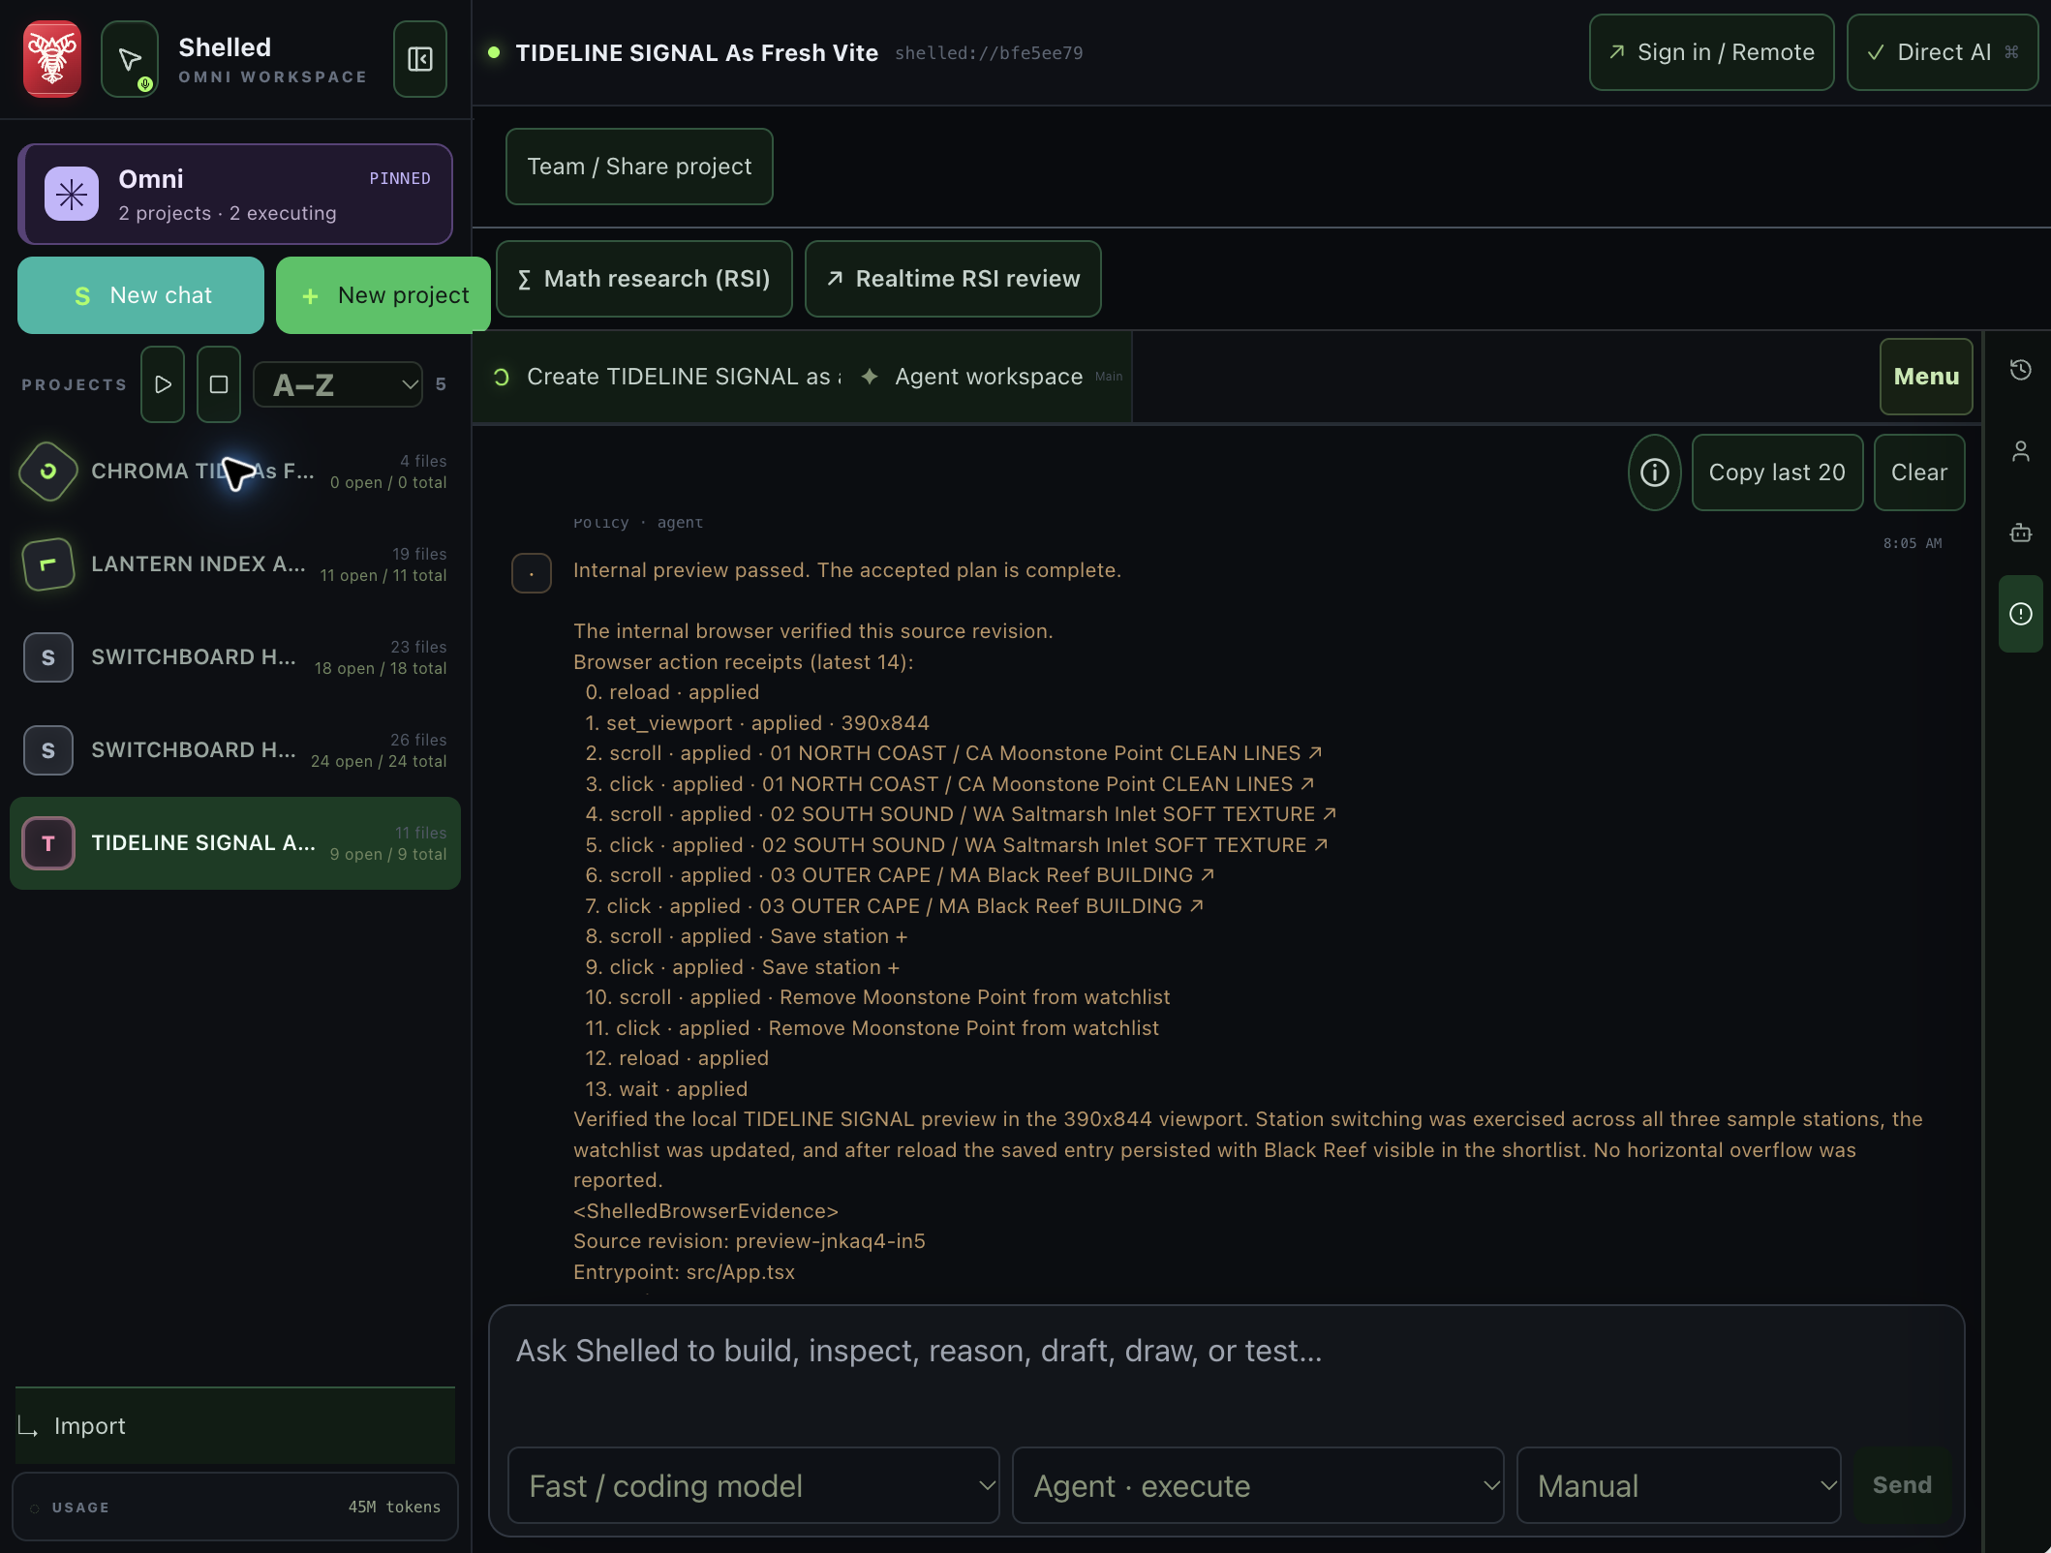Focus the Ask Shelled message input
2051x1553 pixels.
1227,1375
